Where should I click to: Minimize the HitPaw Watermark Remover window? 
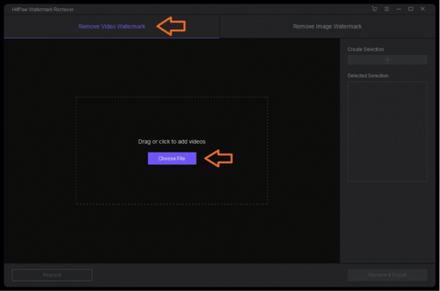[398, 9]
